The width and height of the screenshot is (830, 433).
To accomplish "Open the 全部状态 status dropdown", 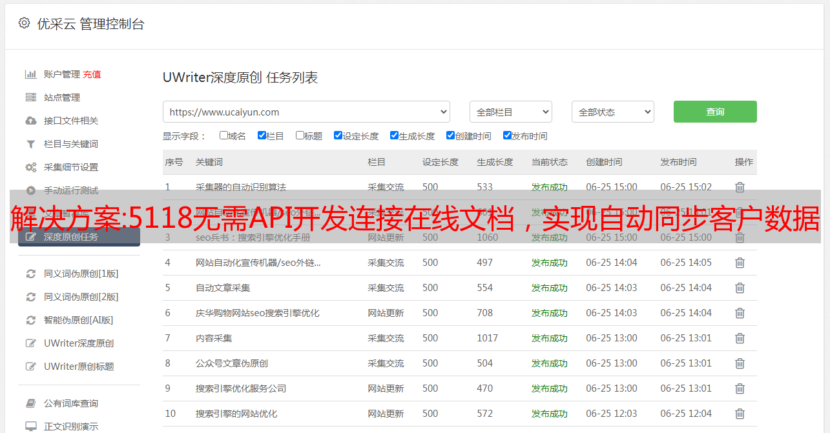I will click(x=612, y=112).
